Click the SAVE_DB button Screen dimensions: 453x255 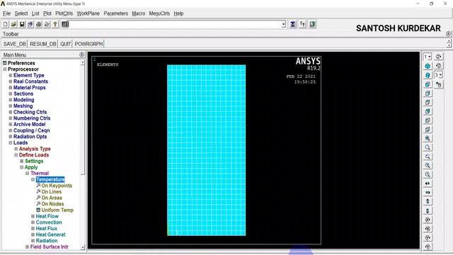[15, 44]
